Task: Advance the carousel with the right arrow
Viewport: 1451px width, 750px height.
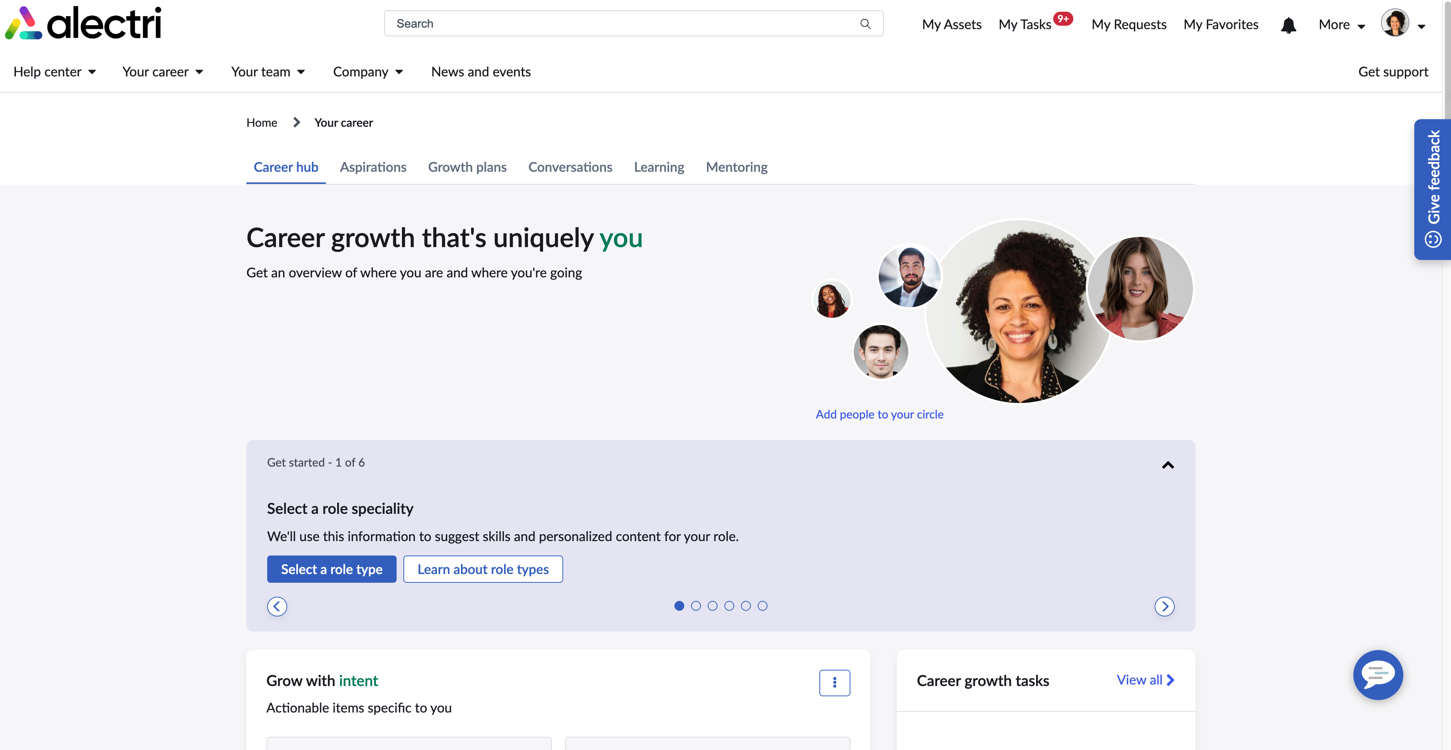Action: pyautogui.click(x=1164, y=607)
